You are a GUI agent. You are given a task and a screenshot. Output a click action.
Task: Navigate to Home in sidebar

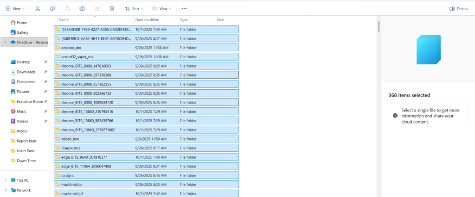click(x=21, y=23)
